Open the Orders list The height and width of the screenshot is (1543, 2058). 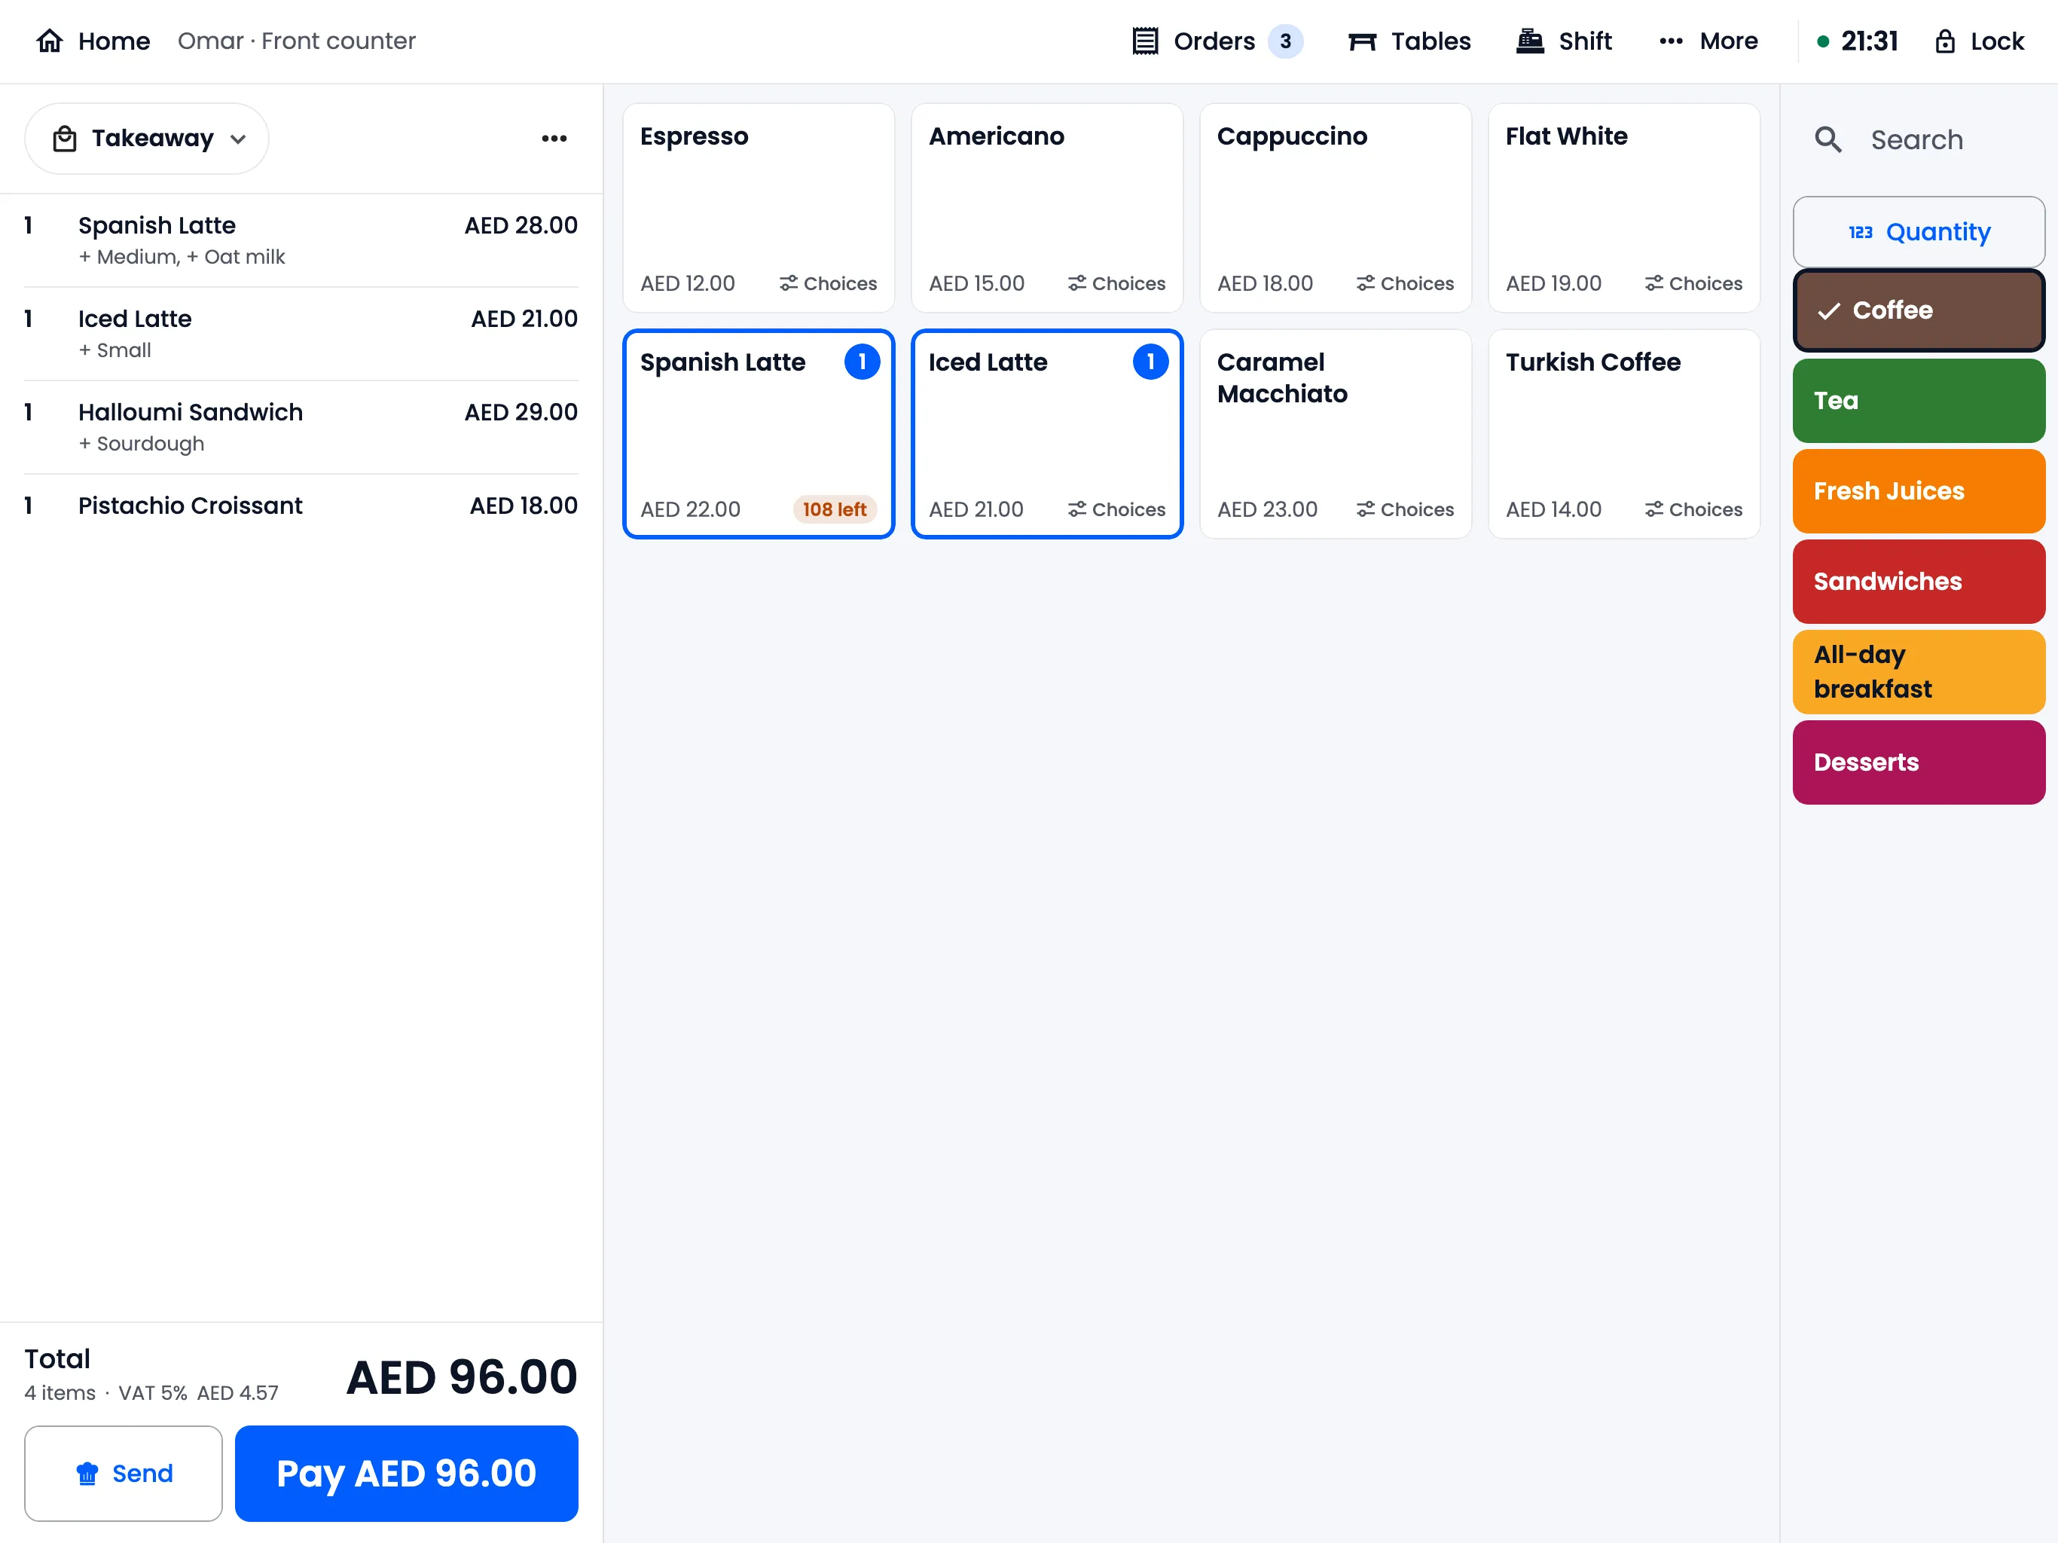pos(1216,41)
